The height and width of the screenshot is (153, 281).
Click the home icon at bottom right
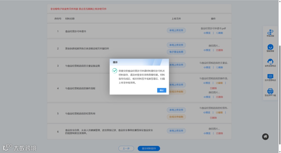tap(265, 137)
